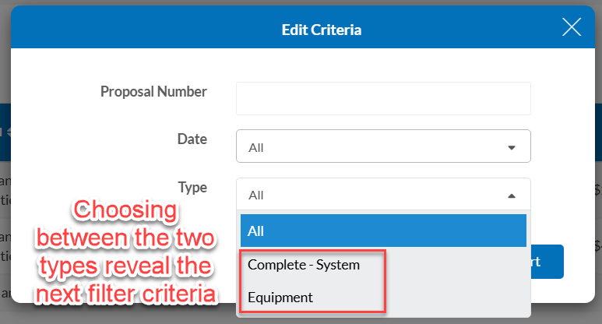Choose Complete - System from Type list

[x=304, y=265]
